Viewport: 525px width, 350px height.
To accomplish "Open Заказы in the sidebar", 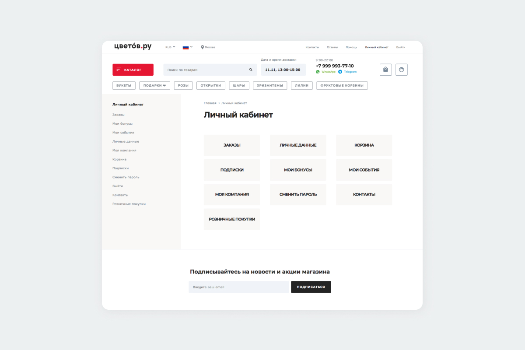I will point(119,115).
